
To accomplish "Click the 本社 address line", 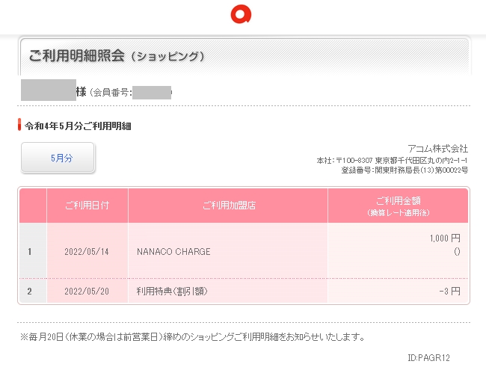I will click(x=392, y=161).
